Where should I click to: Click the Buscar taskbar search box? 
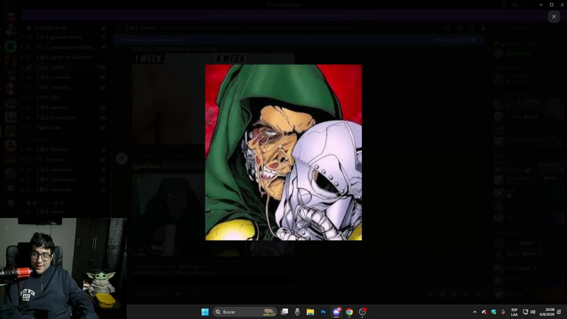pyautogui.click(x=245, y=312)
